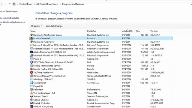Click the Visual C++ 2012 Redistributable icon
The height and width of the screenshot is (108, 192).
click(x=31, y=55)
